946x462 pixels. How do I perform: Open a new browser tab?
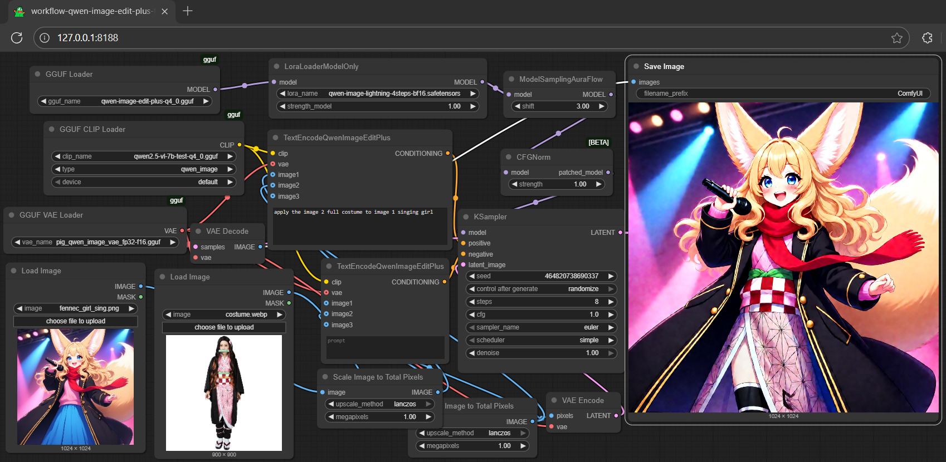tap(188, 11)
